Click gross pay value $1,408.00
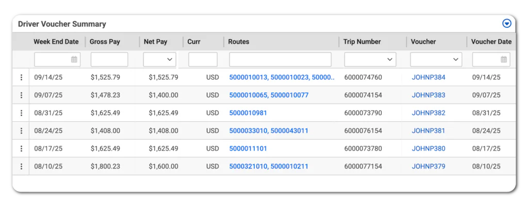The height and width of the screenshot is (208, 528). click(x=105, y=131)
